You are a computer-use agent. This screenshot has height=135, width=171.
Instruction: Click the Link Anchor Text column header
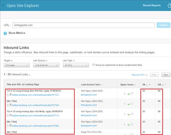(x=90, y=85)
